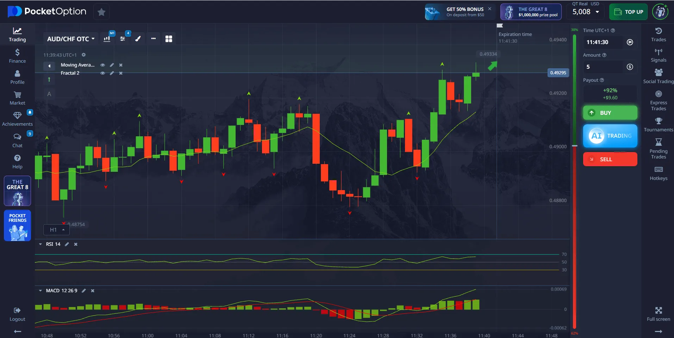The height and width of the screenshot is (338, 674).
Task: Open the AUD/CHF OTC asset dropdown
Action: [71, 39]
